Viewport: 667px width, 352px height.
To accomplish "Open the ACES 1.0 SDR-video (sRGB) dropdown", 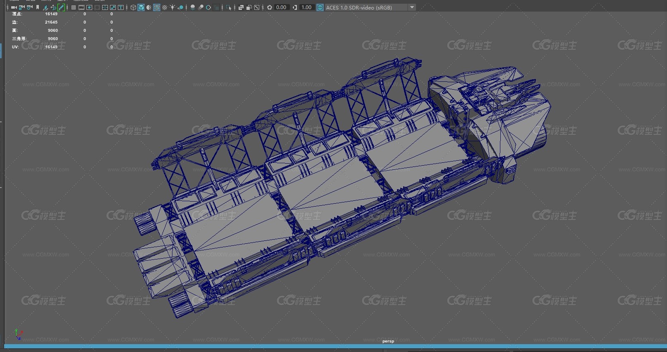I will (x=370, y=7).
